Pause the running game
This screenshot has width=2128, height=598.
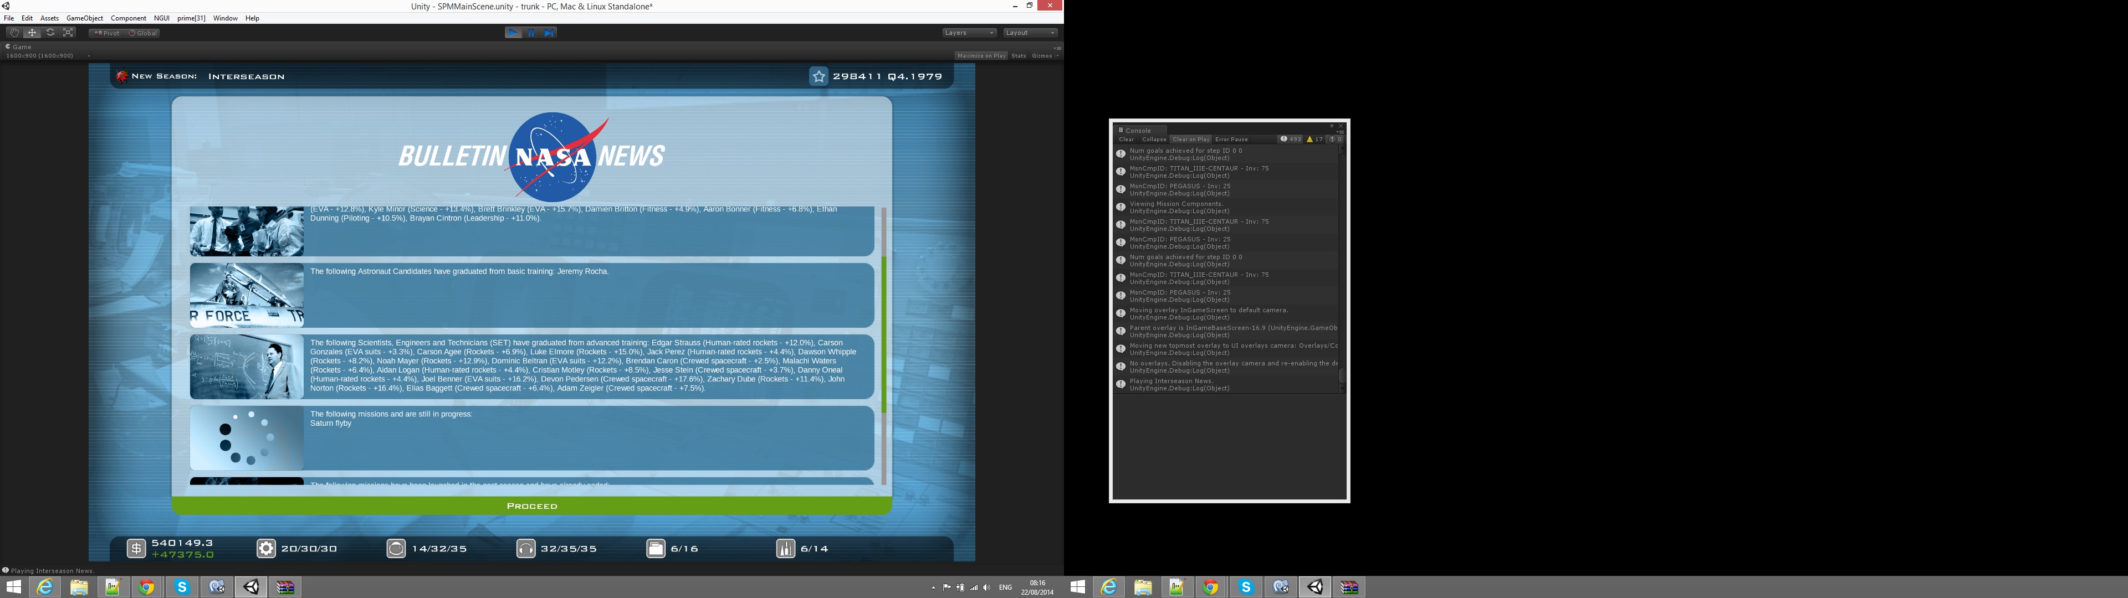coord(531,33)
